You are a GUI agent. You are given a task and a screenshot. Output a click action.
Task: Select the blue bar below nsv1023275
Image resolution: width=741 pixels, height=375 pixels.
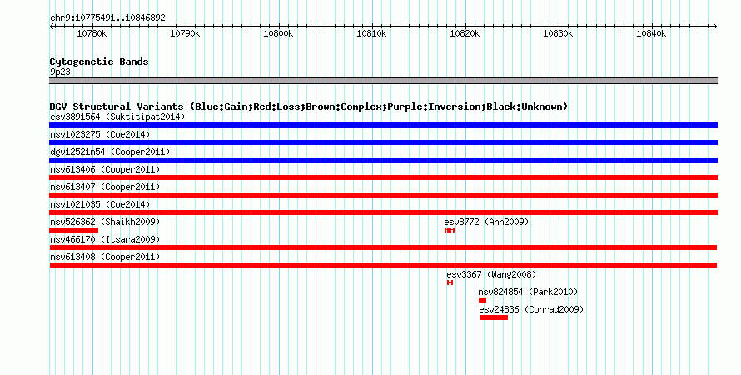(x=383, y=142)
